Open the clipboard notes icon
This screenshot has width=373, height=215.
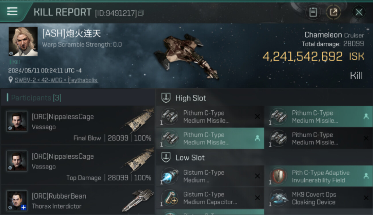pos(313,12)
